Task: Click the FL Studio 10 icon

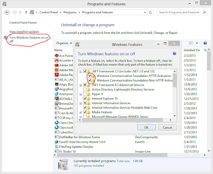Action: click(x=57, y=151)
